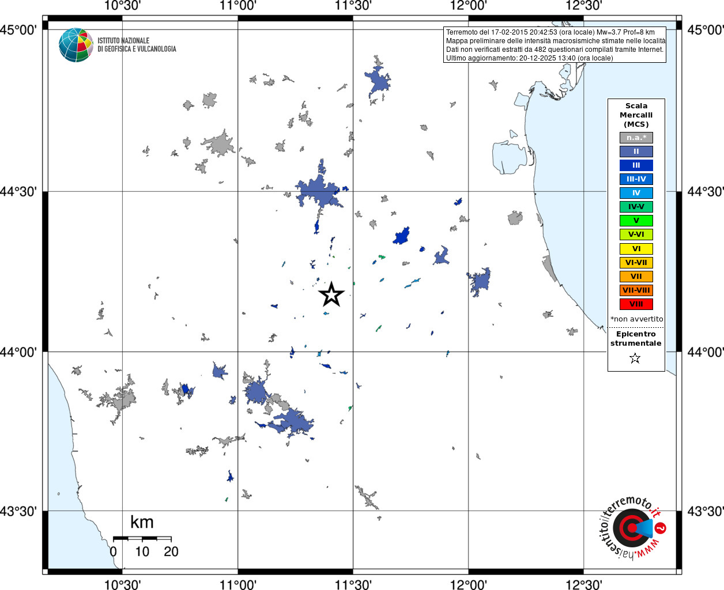Click the right 45°00' latitude label
This screenshot has width=724, height=590.
click(706, 29)
